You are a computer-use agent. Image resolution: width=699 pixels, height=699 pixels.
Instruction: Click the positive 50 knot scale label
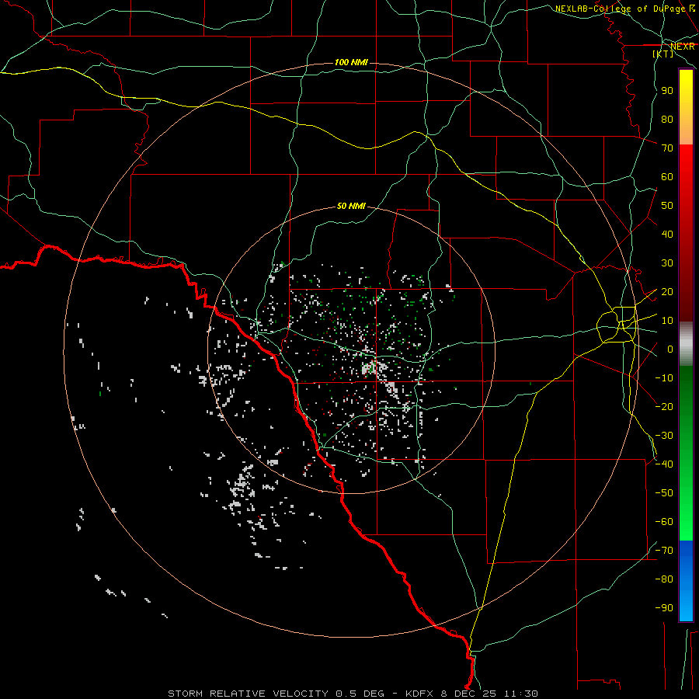(667, 206)
